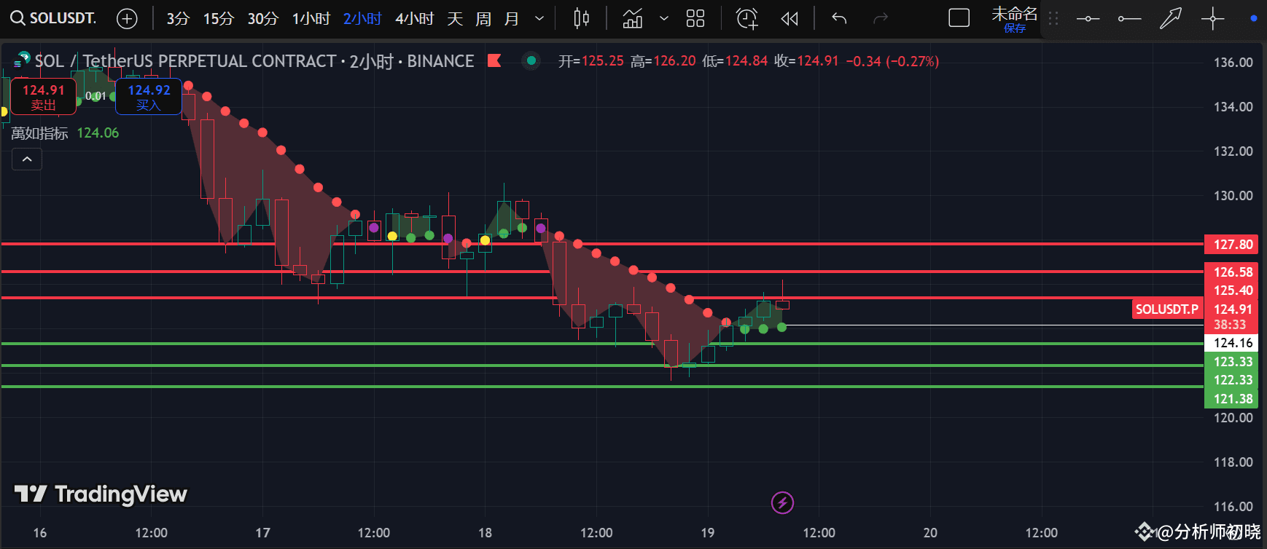Select the monthly 月 interval
The image size is (1267, 549).
pos(512,18)
